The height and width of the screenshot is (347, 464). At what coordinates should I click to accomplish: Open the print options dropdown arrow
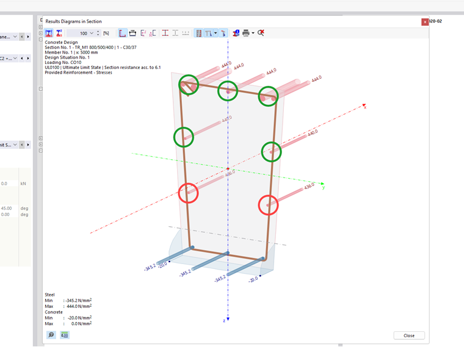pos(253,33)
